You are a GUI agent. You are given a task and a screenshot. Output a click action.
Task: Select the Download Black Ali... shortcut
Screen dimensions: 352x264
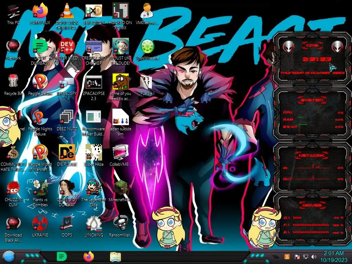pos(13,229)
